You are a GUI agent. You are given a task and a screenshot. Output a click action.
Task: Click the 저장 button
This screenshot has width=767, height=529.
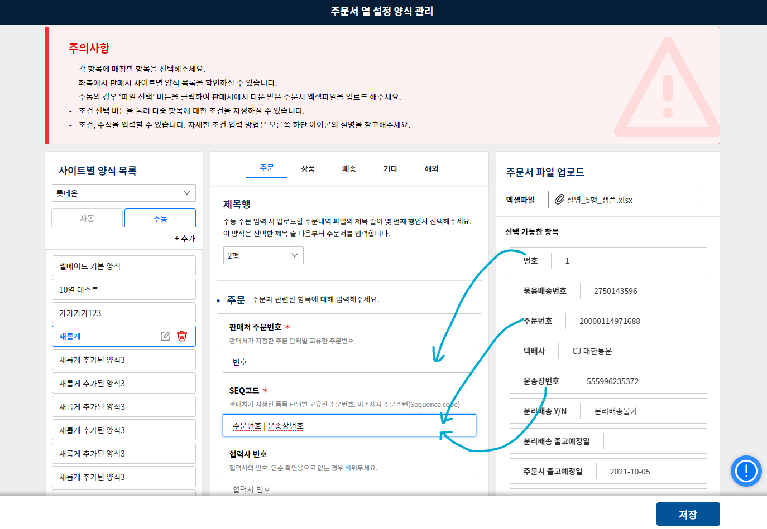click(x=688, y=514)
